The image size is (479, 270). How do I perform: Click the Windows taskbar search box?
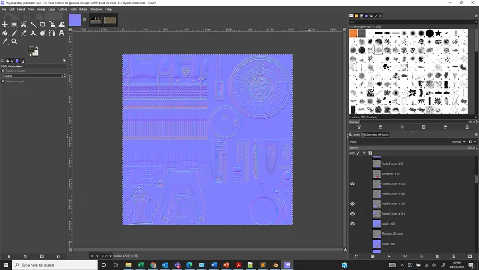[55, 265]
